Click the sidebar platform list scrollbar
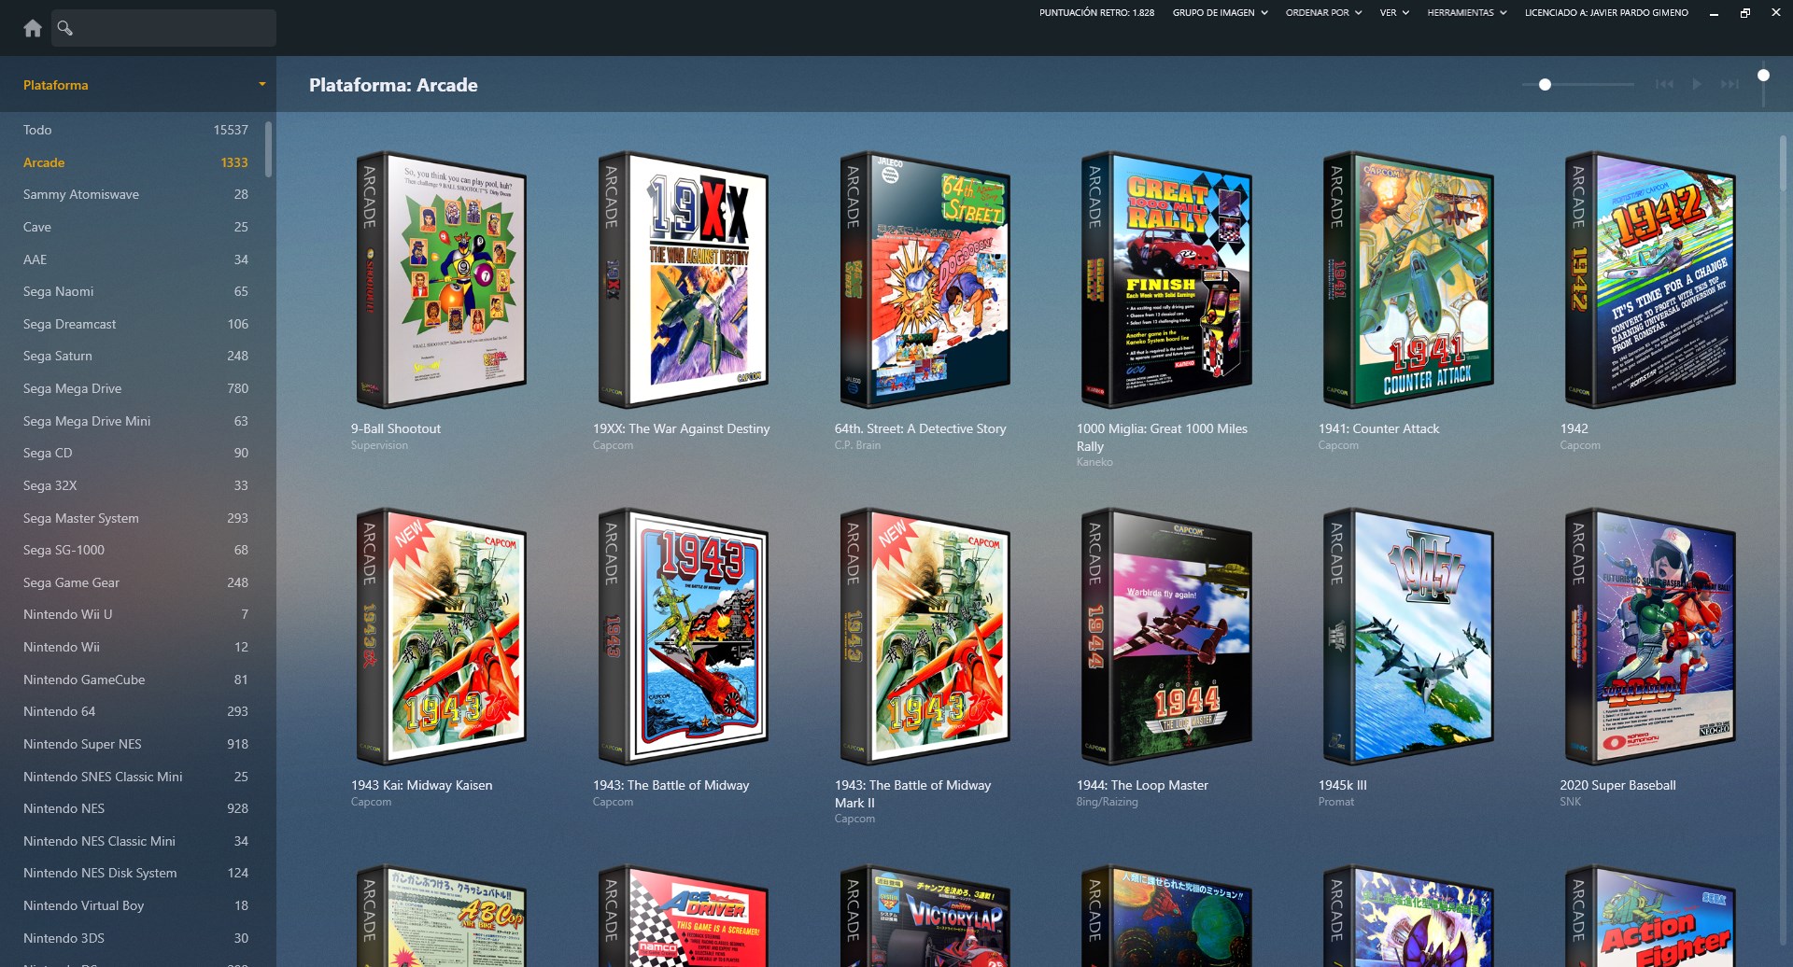 pos(269,149)
